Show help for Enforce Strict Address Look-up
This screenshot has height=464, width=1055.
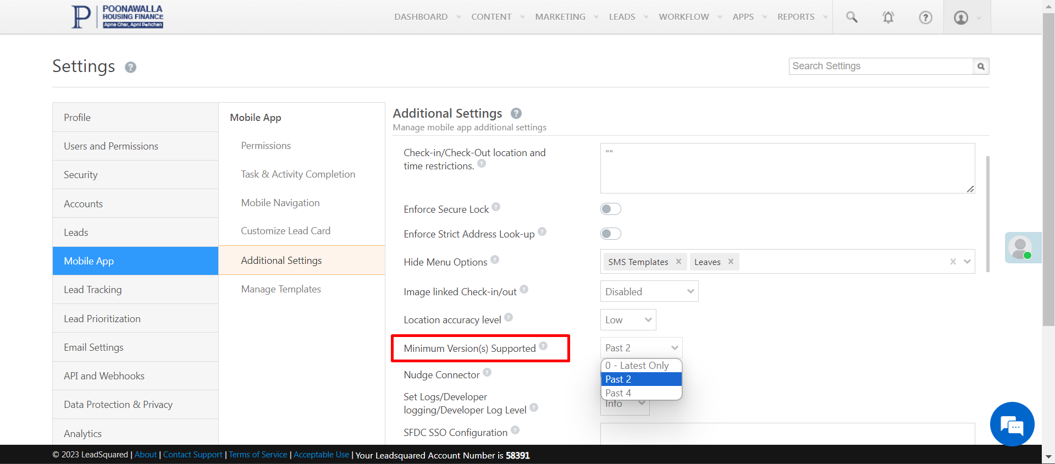pyautogui.click(x=542, y=231)
